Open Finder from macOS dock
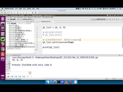Viewport: 123px width, 92px height. tap(48, 82)
